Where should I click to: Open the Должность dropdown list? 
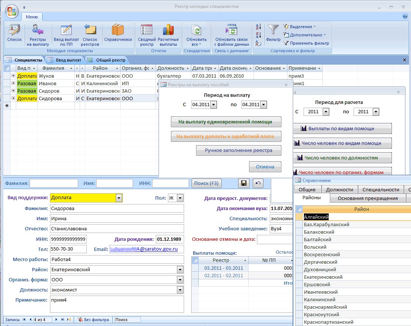coord(180,290)
